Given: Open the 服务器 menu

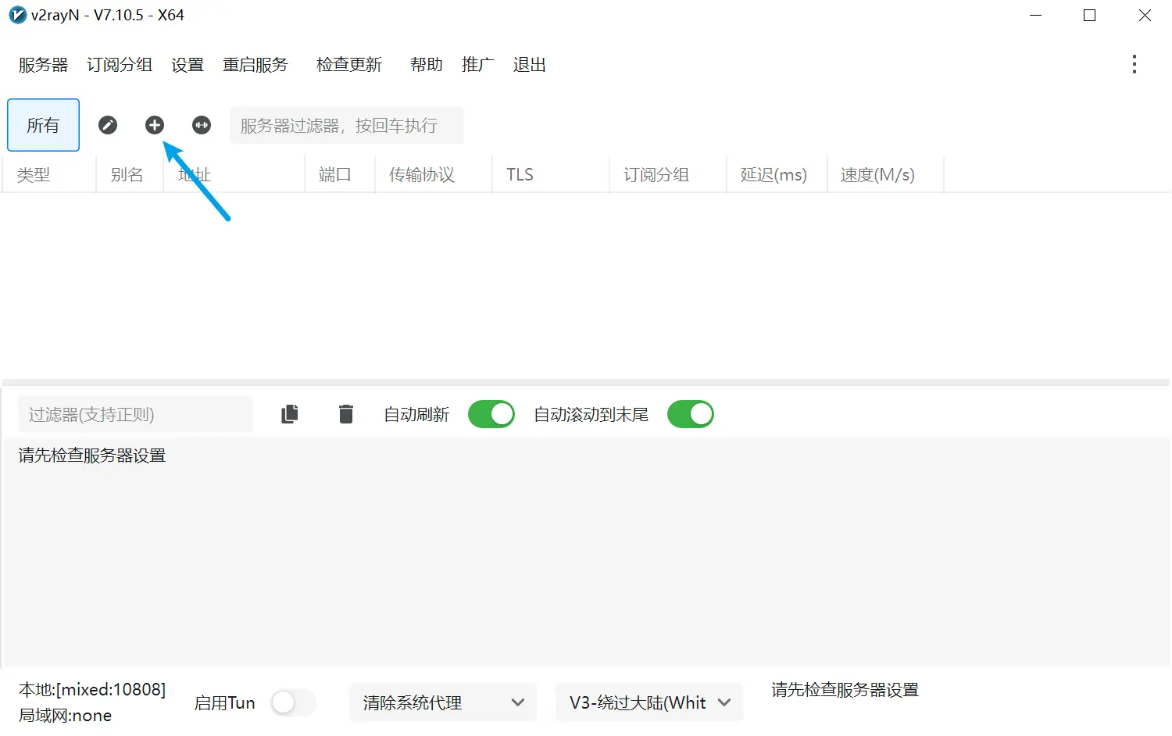Looking at the screenshot, I should (43, 65).
